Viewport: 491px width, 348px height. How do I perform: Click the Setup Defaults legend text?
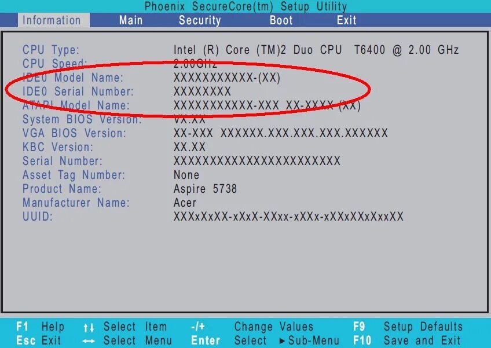pyautogui.click(x=423, y=327)
